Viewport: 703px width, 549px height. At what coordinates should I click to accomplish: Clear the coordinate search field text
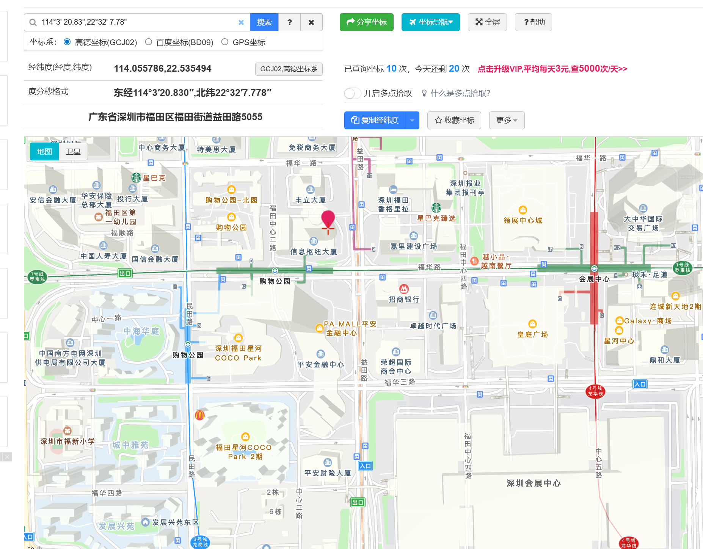tap(241, 22)
